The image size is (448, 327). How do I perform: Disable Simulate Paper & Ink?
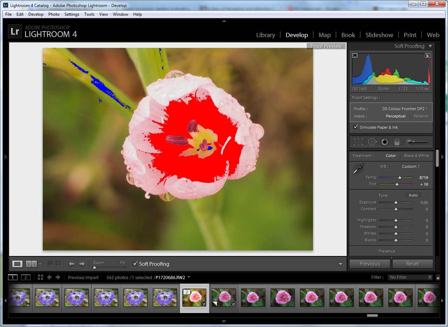click(x=356, y=127)
